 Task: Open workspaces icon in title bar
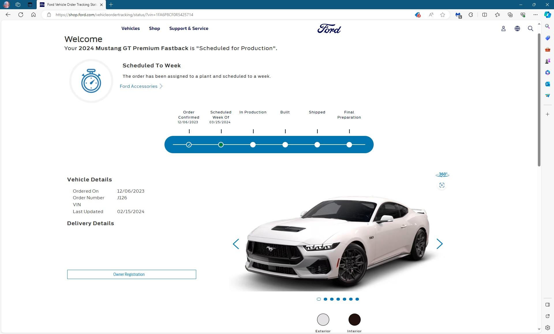[x=18, y=5]
